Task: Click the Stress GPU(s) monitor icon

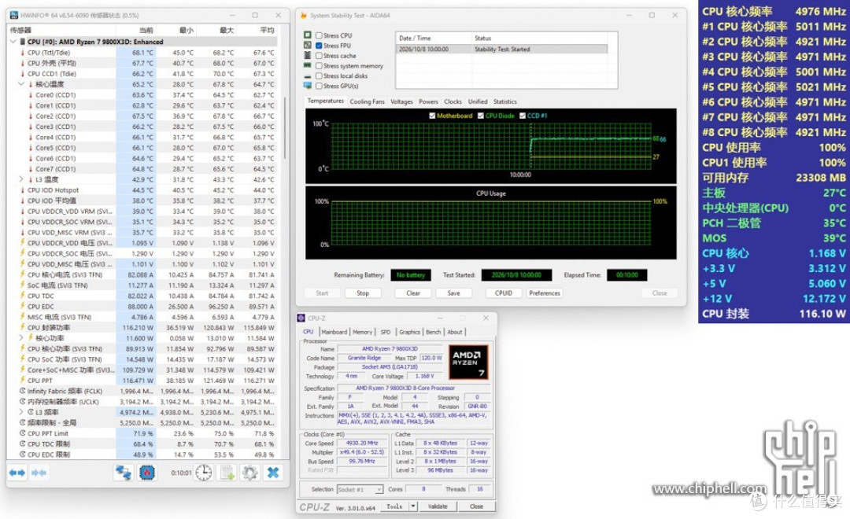Action: (x=308, y=86)
